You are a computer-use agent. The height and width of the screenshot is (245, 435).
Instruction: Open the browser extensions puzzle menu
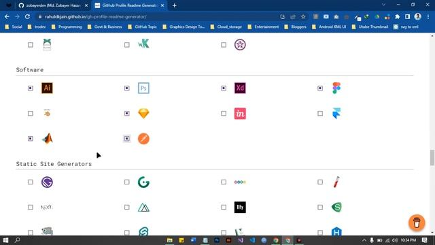click(x=397, y=16)
